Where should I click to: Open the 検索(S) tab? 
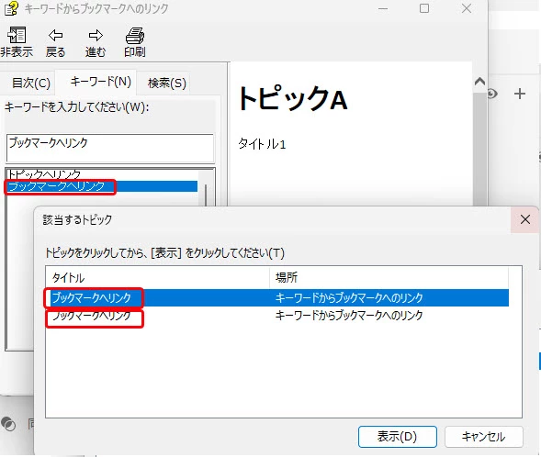coord(166,84)
